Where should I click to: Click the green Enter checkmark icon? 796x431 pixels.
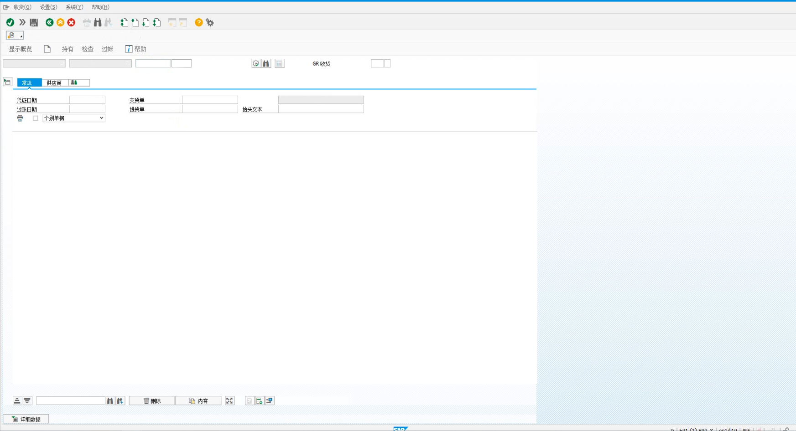(10, 22)
